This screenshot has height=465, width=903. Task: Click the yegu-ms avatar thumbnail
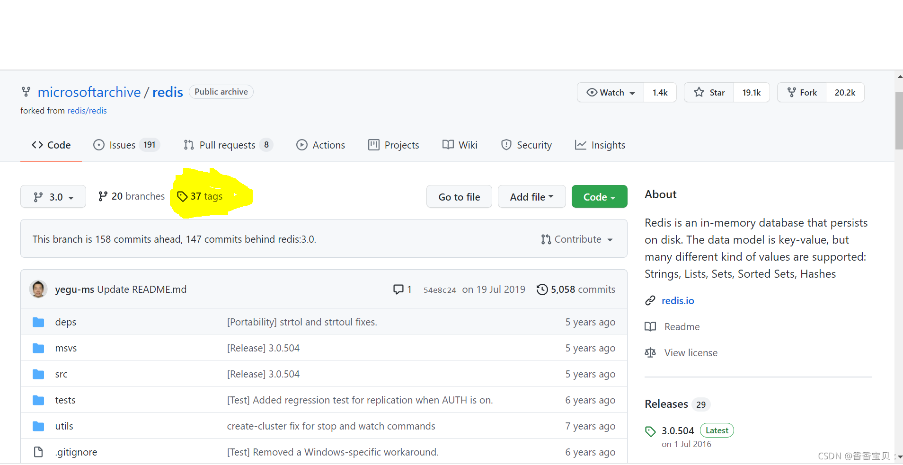[38, 289]
